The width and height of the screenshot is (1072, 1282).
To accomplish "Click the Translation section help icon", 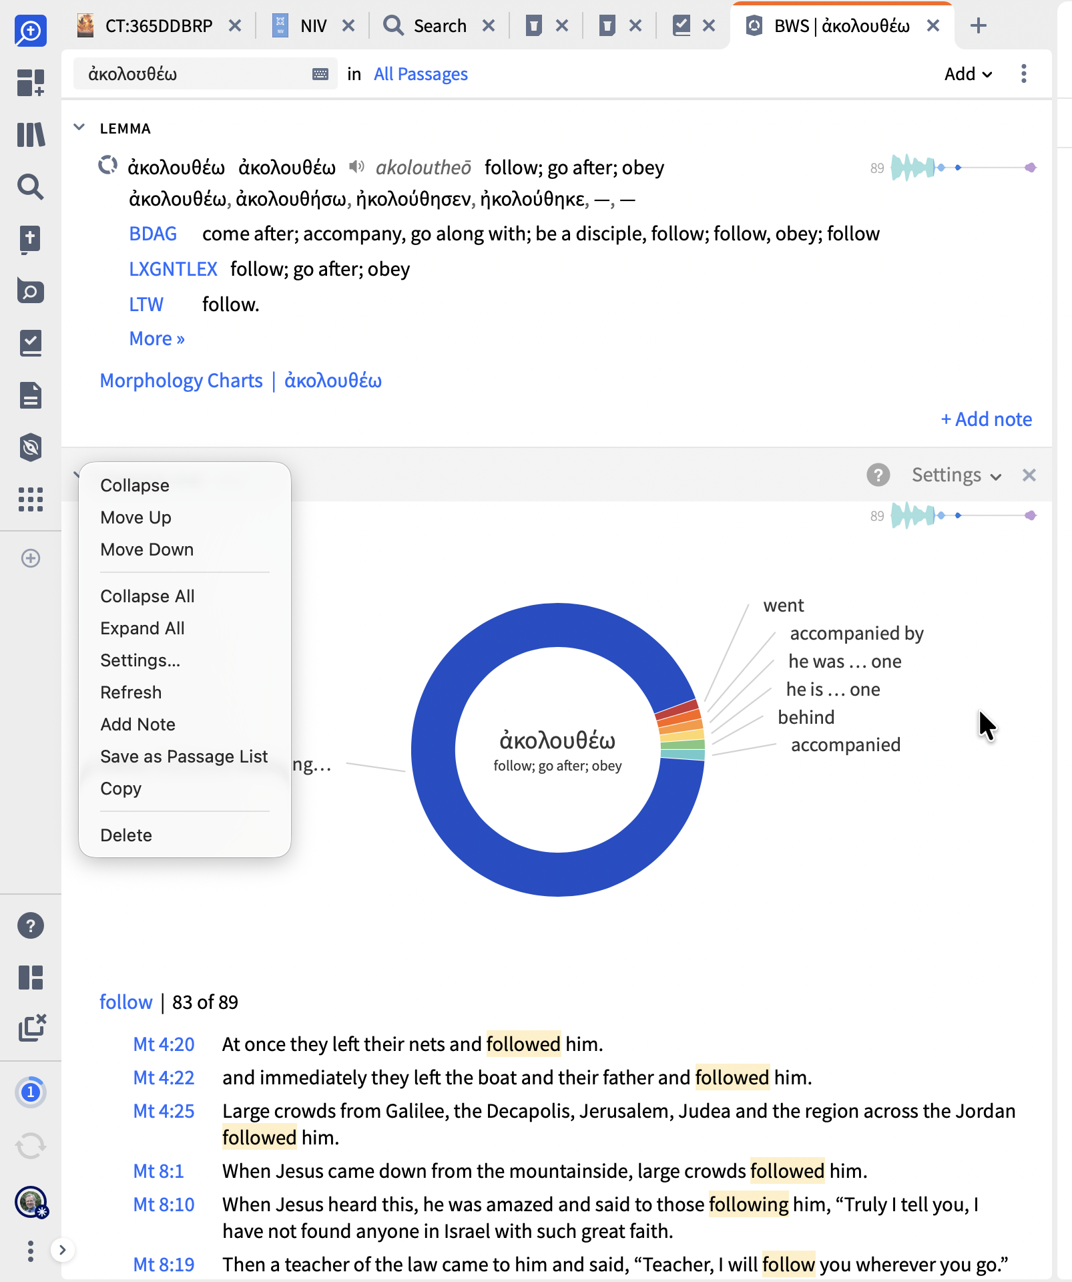I will 878,475.
